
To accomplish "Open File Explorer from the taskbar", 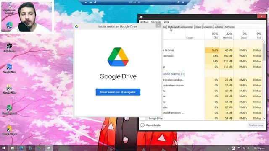I will [12, 148].
